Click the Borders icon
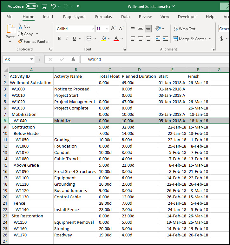This screenshot has width=230, height=245. coord(89,39)
